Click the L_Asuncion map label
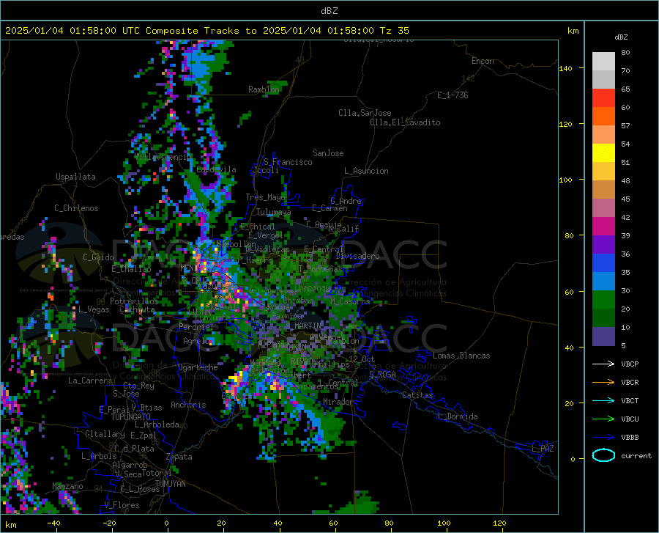This screenshot has width=659, height=533. [366, 171]
